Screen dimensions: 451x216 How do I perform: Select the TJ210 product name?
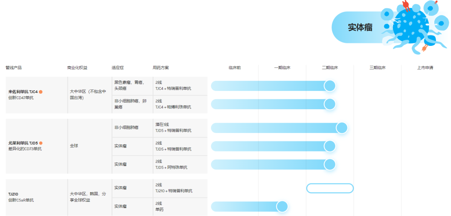coord(13,194)
